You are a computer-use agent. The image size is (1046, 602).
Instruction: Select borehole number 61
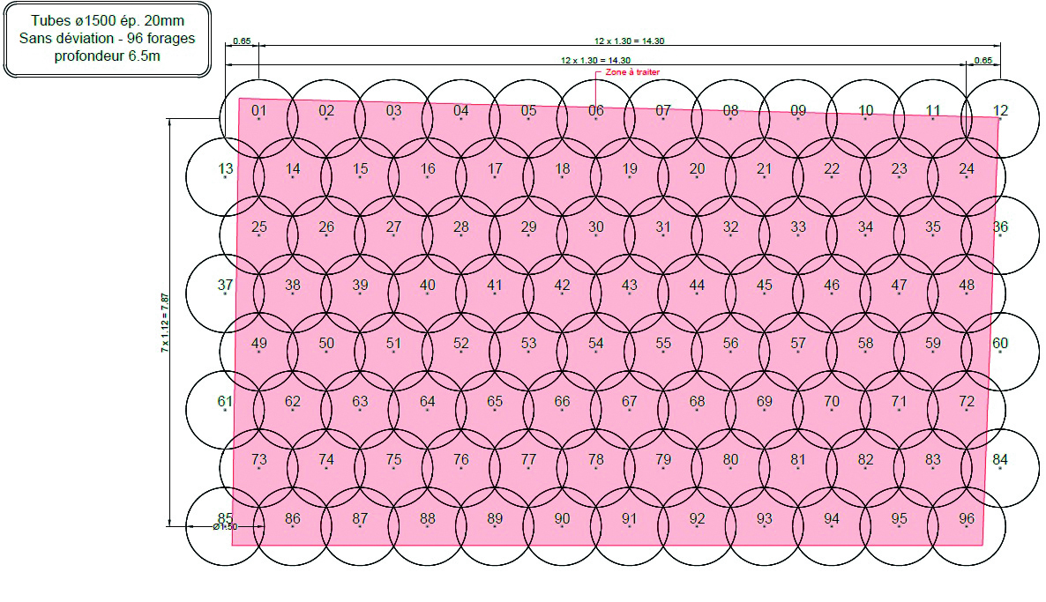point(226,401)
